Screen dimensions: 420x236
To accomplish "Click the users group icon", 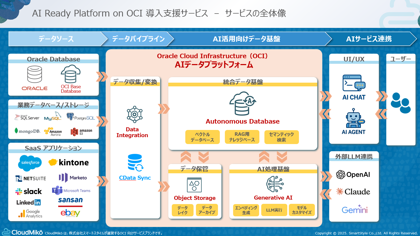I will [x=401, y=103].
